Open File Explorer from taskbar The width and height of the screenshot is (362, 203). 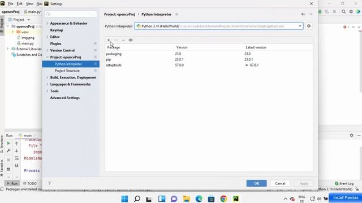click(x=187, y=198)
